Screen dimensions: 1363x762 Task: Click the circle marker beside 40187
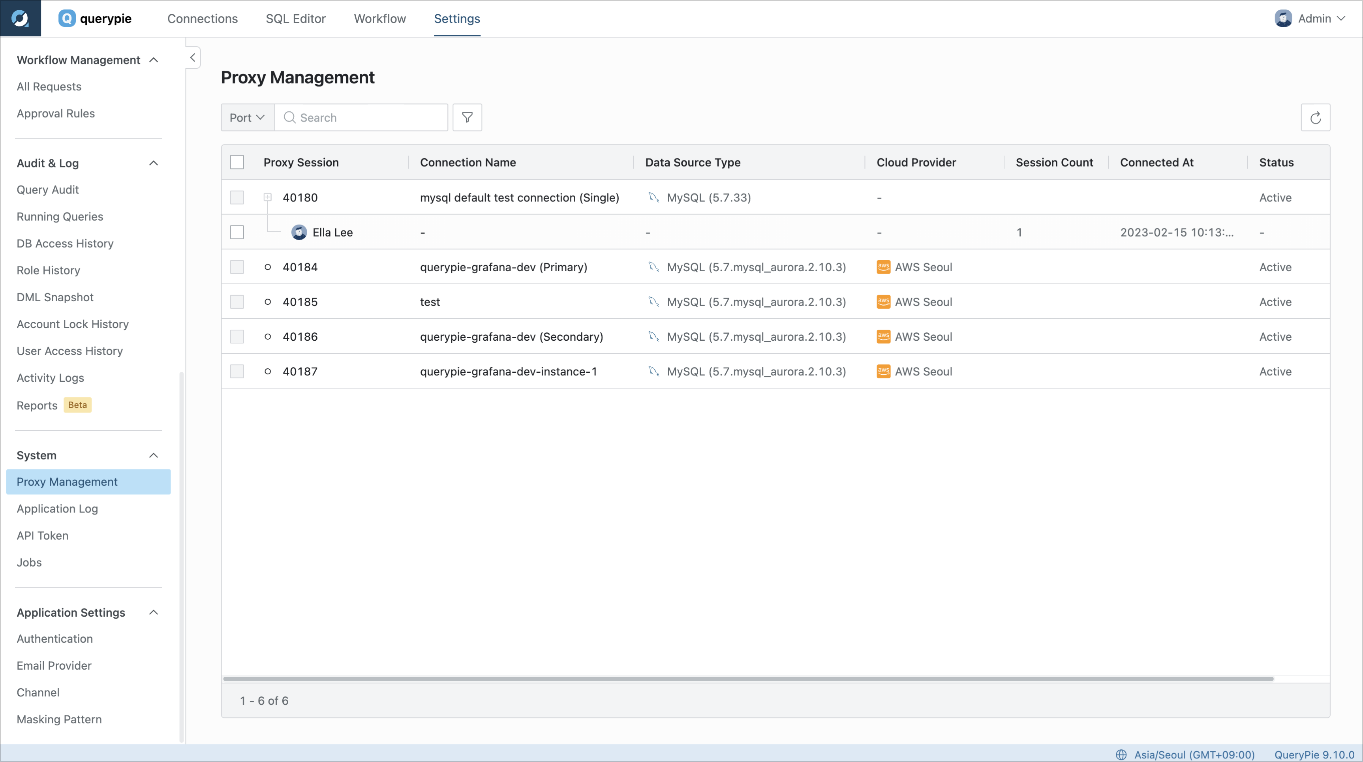click(x=268, y=372)
